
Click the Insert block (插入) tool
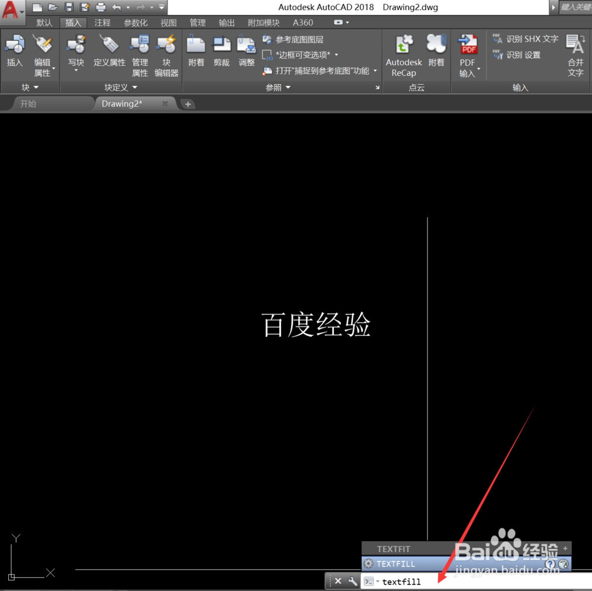(15, 50)
